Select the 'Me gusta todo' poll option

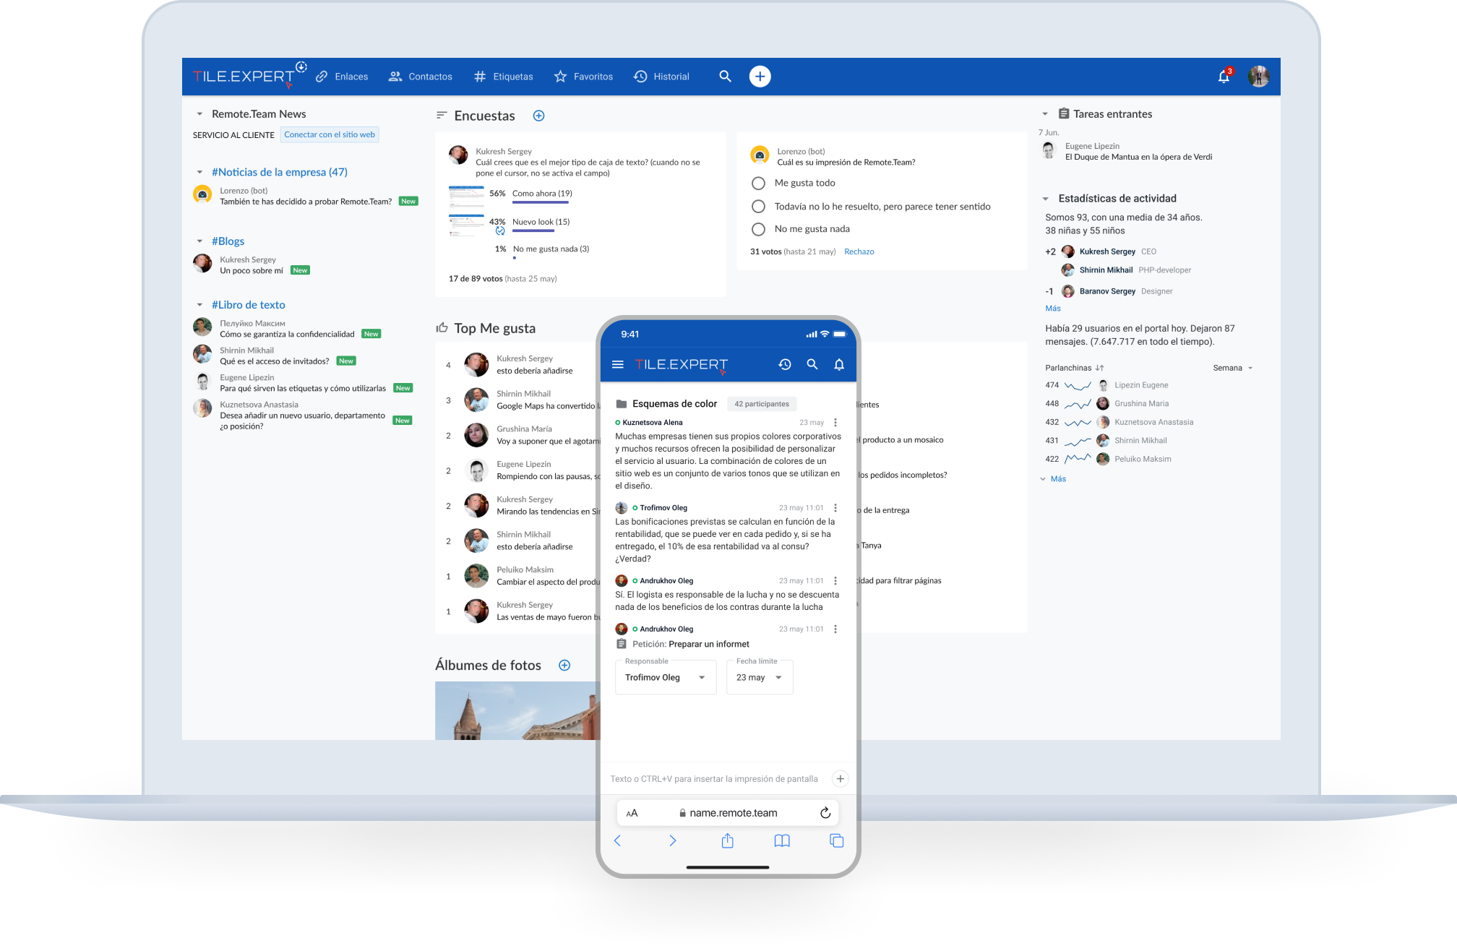click(758, 184)
